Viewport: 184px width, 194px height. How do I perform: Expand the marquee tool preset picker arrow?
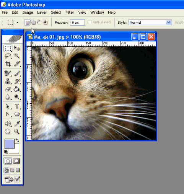click(x=18, y=23)
